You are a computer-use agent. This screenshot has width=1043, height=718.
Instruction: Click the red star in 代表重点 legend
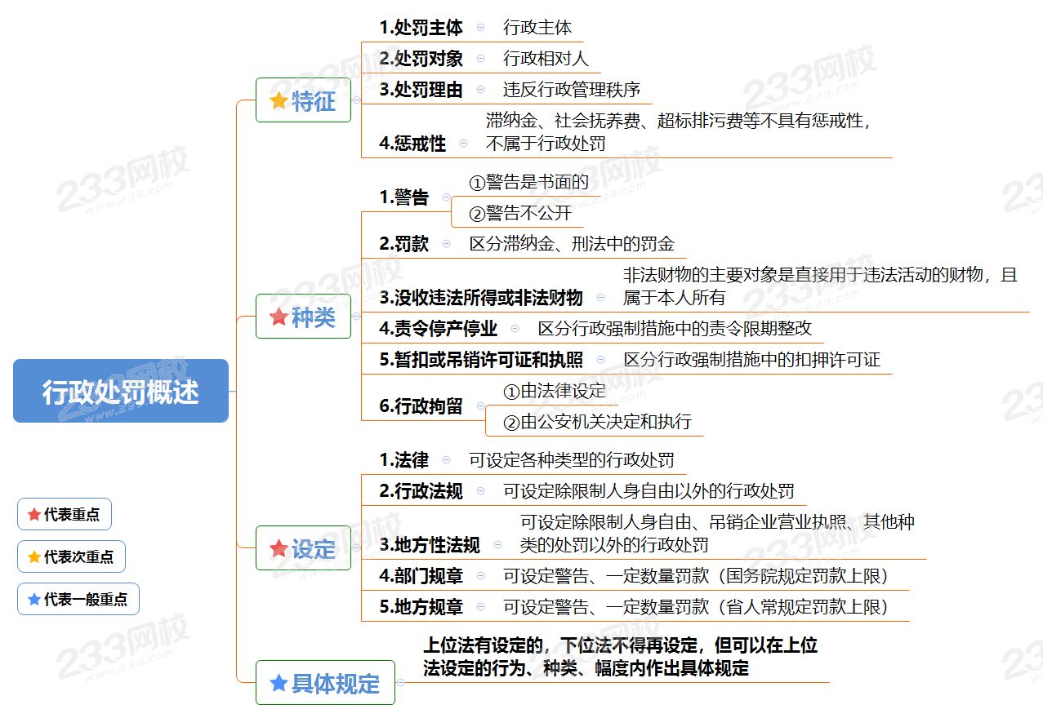click(34, 514)
